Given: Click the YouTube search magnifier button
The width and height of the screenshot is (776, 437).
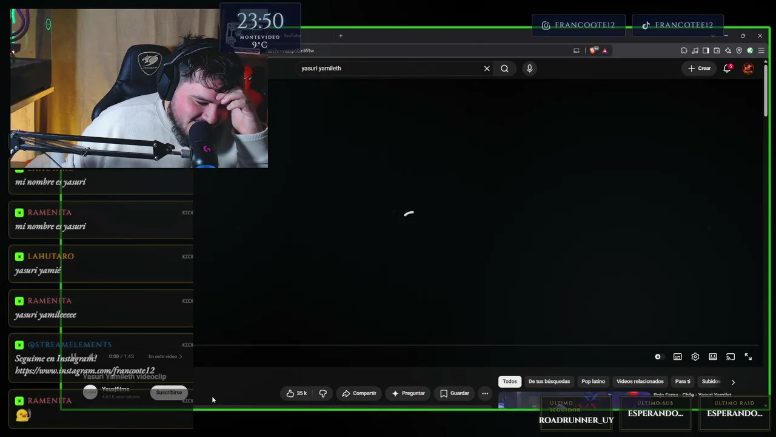Looking at the screenshot, I should tap(504, 69).
